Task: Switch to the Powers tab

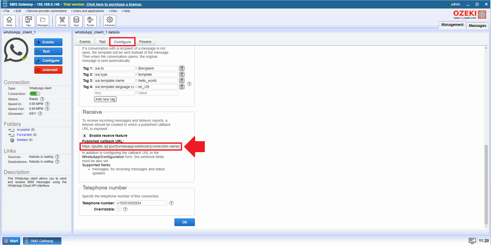Action: (145, 42)
